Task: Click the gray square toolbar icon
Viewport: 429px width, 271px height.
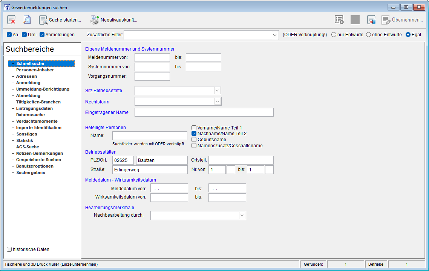Action: [355, 20]
